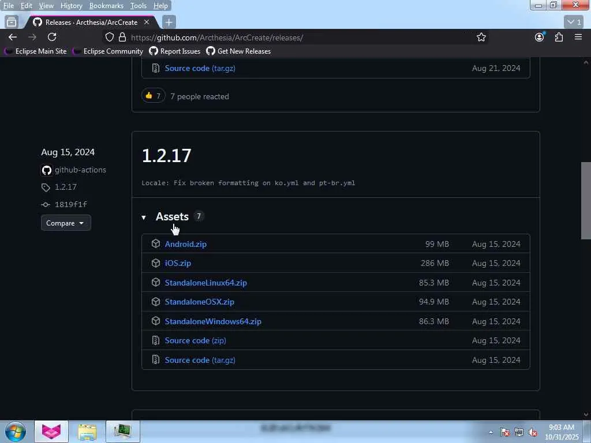This screenshot has height=443, width=591.
Task: Open the View menu
Action: (46, 6)
